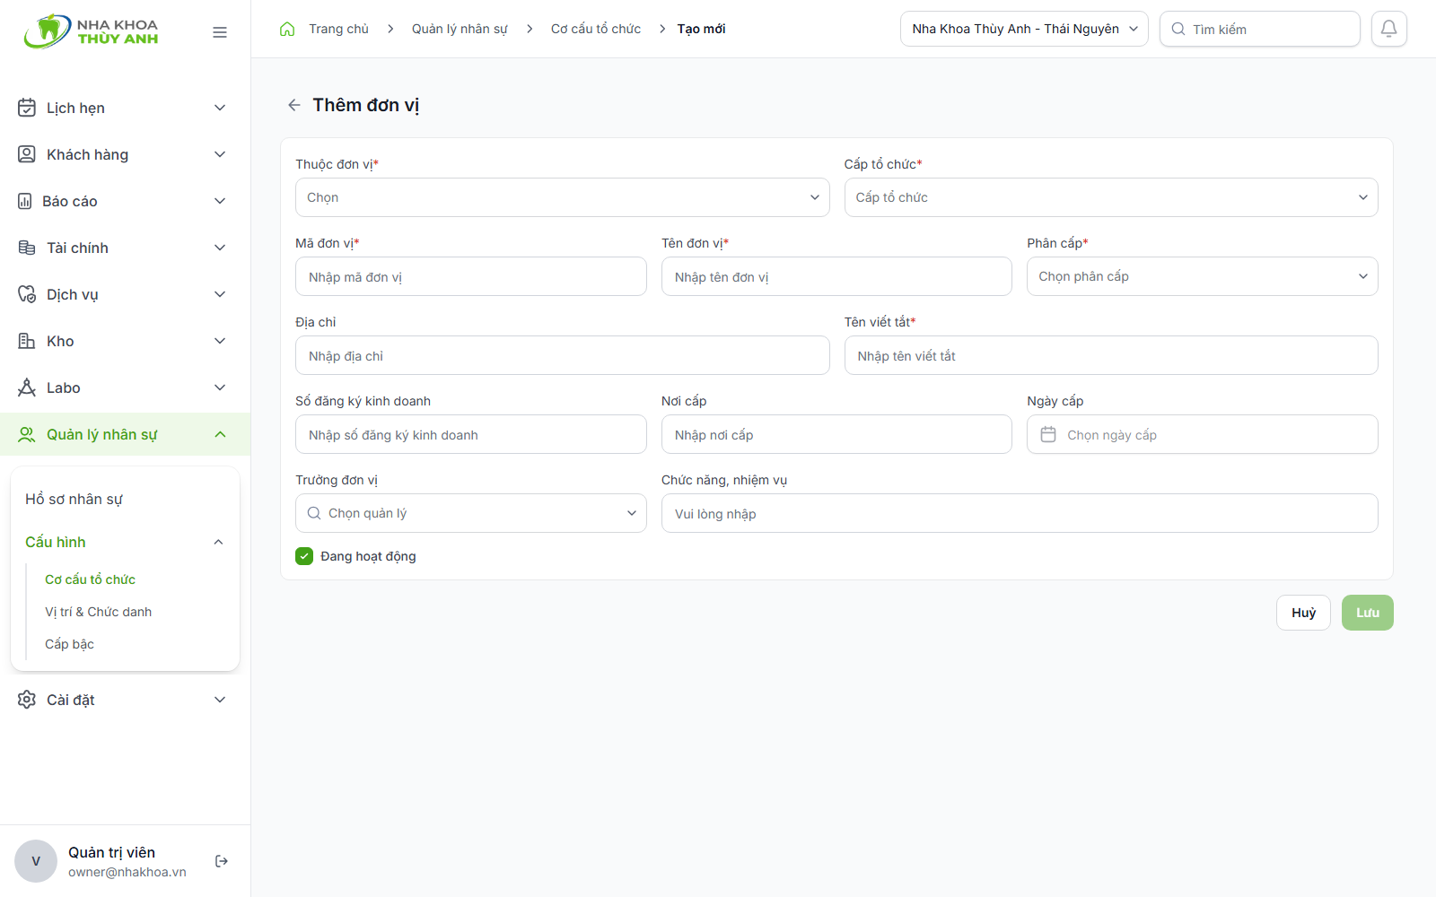The width and height of the screenshot is (1436, 897).
Task: Click the Lịch hẹn calendar icon
Action: [x=27, y=108]
